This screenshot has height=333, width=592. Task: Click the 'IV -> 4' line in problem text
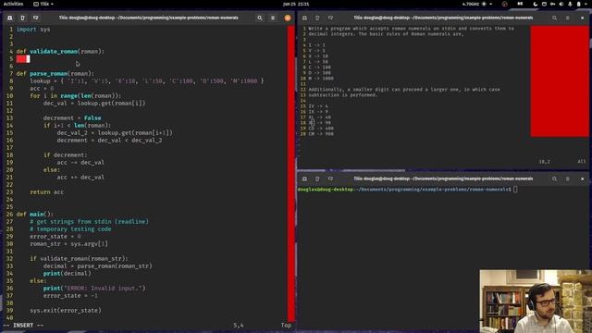point(318,106)
